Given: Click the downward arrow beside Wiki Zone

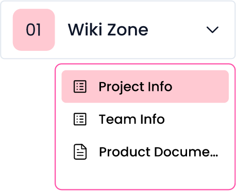Looking at the screenshot, I should tap(212, 30).
